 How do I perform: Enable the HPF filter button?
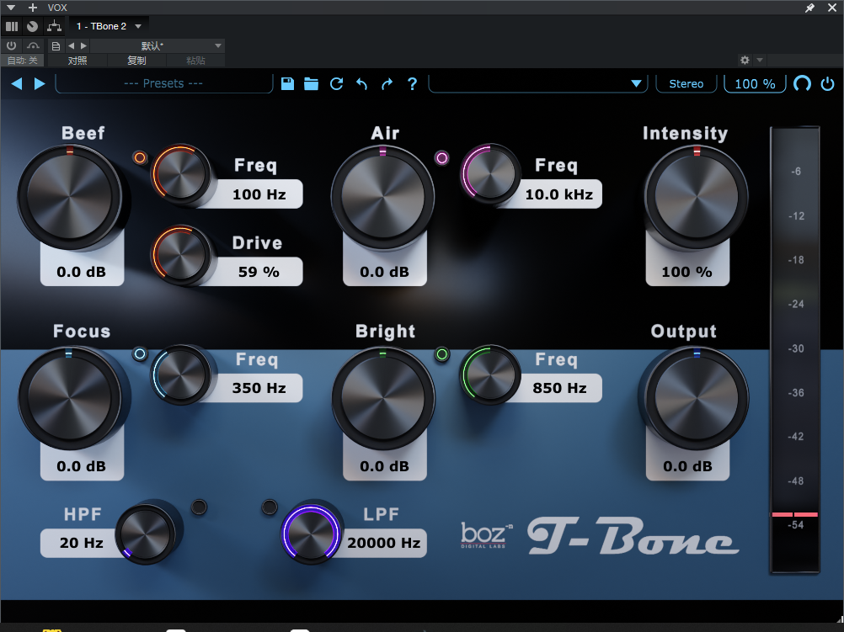[x=199, y=507]
